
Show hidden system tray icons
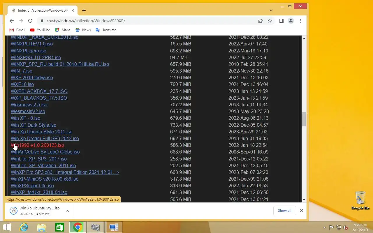324,227
